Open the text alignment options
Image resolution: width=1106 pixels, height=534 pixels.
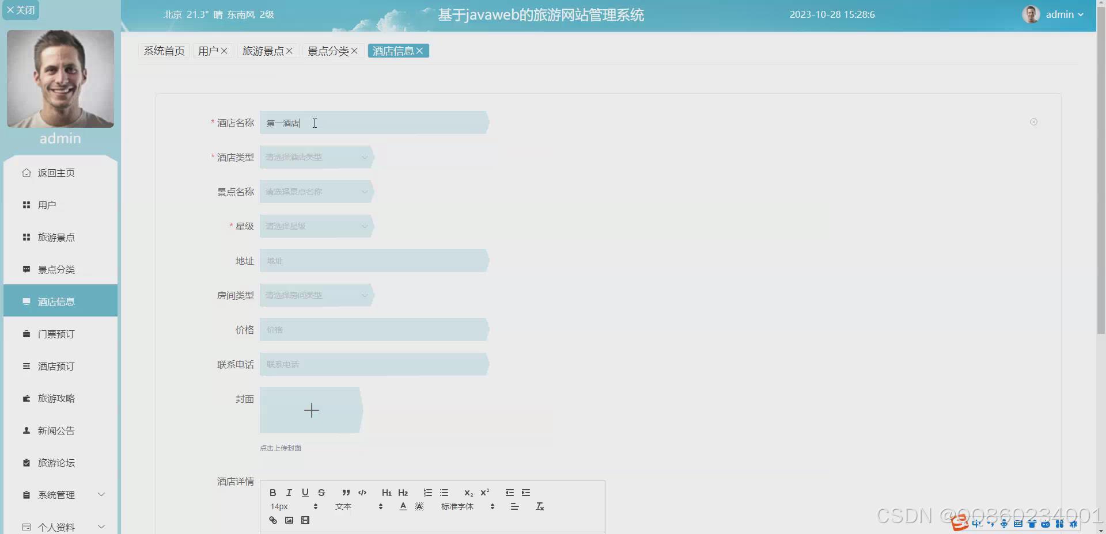(514, 506)
